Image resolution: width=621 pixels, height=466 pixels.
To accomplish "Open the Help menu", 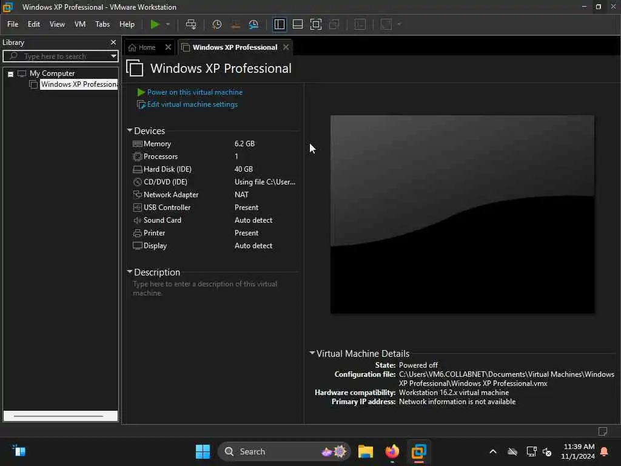I will coord(127,24).
